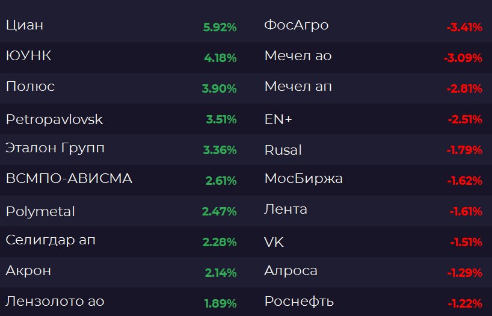The image size is (492, 316).
Task: Select the Роснефть stock name
Action: click(299, 301)
